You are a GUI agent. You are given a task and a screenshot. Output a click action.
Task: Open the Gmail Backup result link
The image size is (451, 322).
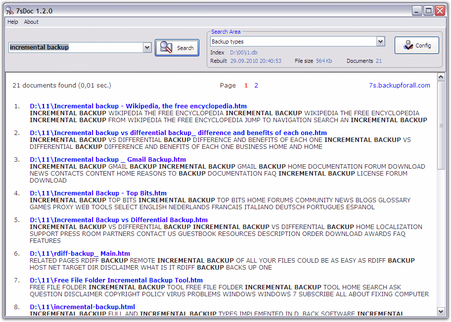pyautogui.click(x=108, y=159)
